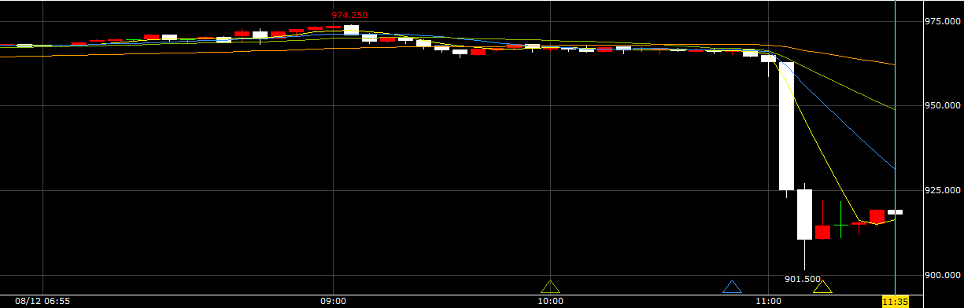The height and width of the screenshot is (308, 964).
Task: Select the green doji cross candle
Action: 840,225
